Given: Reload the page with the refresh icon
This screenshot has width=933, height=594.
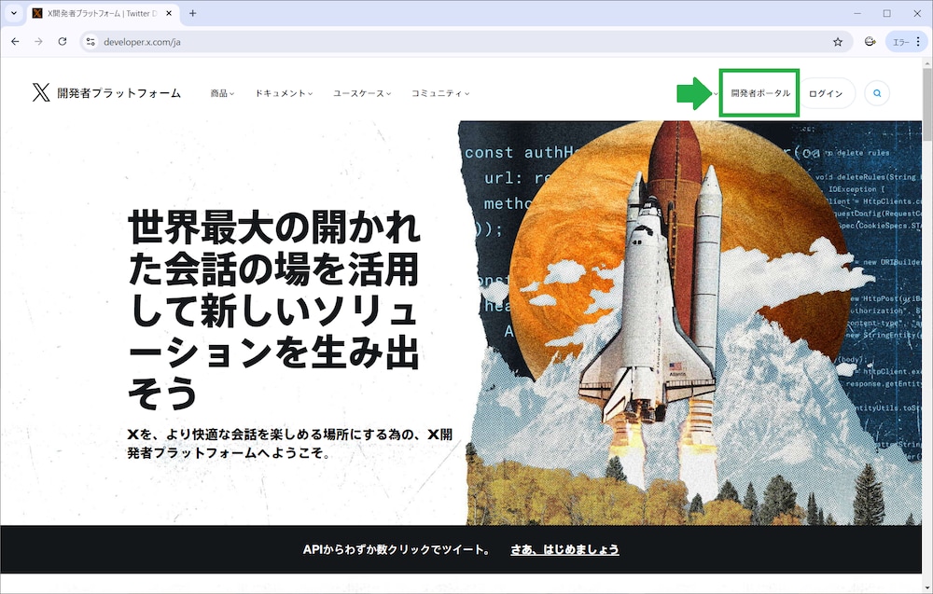Looking at the screenshot, I should [63, 42].
